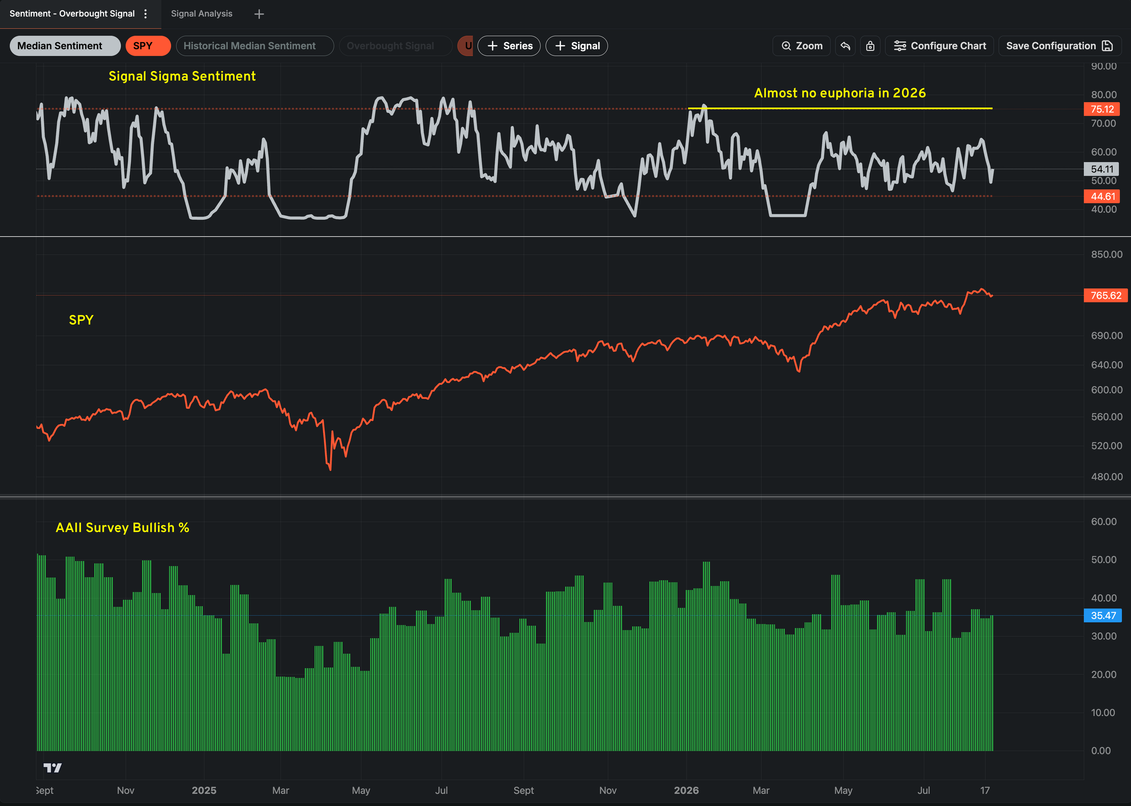Click the 17 date label on time axis
The height and width of the screenshot is (806, 1131).
click(985, 790)
